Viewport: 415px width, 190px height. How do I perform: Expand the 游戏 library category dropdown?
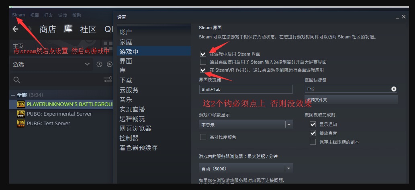pyautogui.click(x=51, y=64)
